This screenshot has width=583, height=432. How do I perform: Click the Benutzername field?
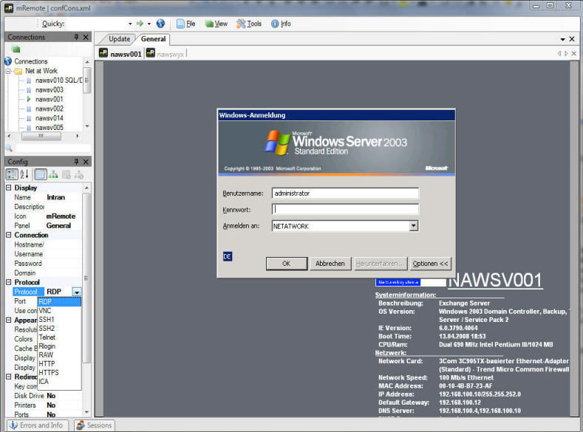coord(345,193)
